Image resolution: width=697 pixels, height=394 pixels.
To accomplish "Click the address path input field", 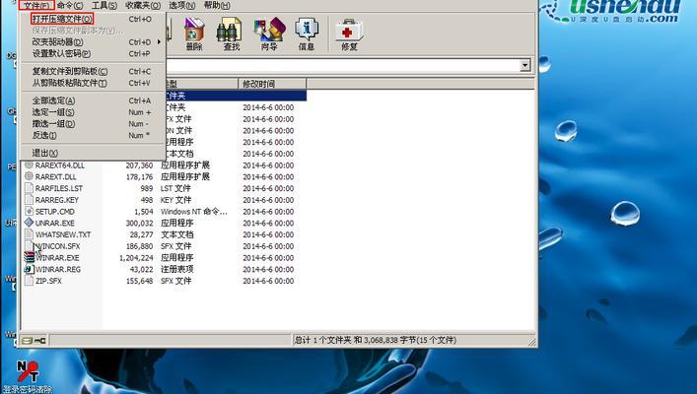I will point(342,65).
